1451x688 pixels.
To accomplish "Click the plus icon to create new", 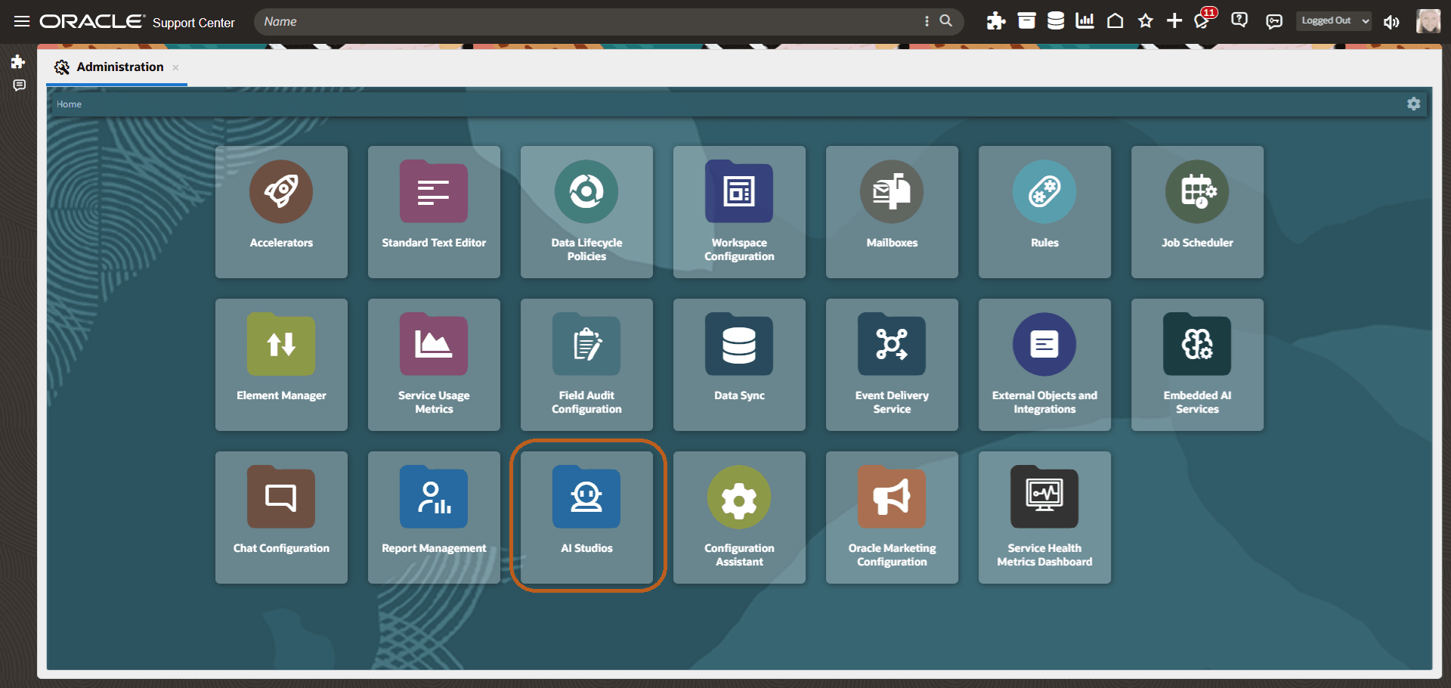I will (1174, 21).
